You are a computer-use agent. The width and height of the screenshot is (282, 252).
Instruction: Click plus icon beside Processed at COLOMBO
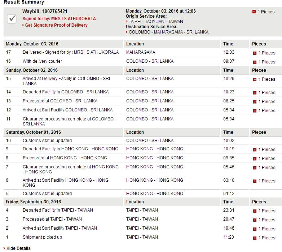pyautogui.click(x=255, y=102)
